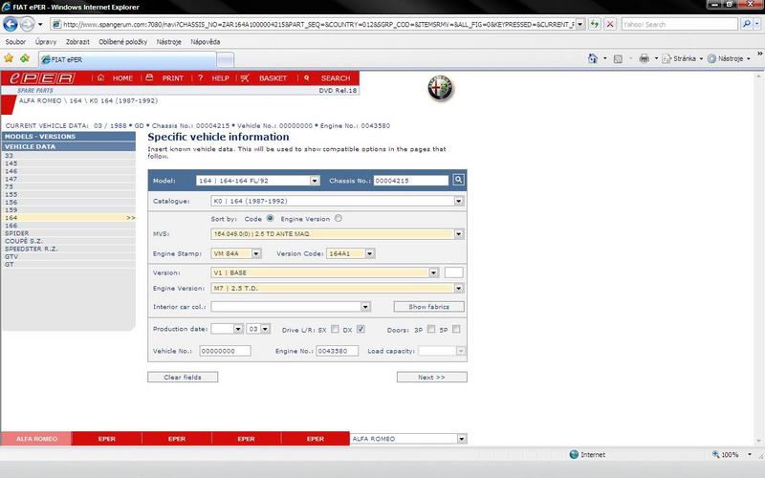Select Sort by Engine Version radio button
Screen dimensions: 765x478
(x=339, y=219)
